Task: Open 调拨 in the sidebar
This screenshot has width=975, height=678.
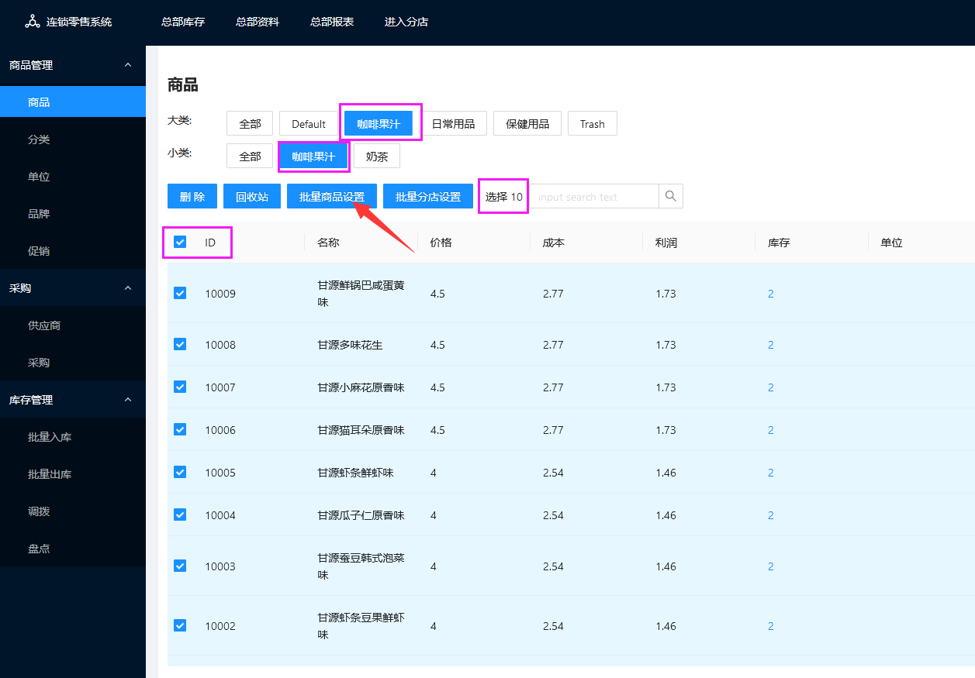Action: coord(73,511)
